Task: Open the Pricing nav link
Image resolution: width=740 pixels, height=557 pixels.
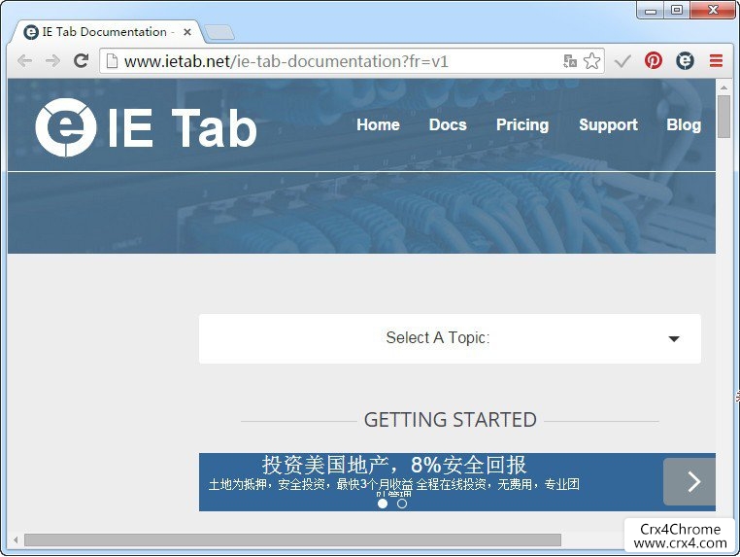Action: (522, 124)
